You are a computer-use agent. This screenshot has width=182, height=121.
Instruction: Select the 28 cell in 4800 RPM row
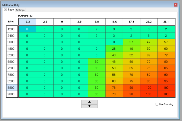tap(114, 48)
